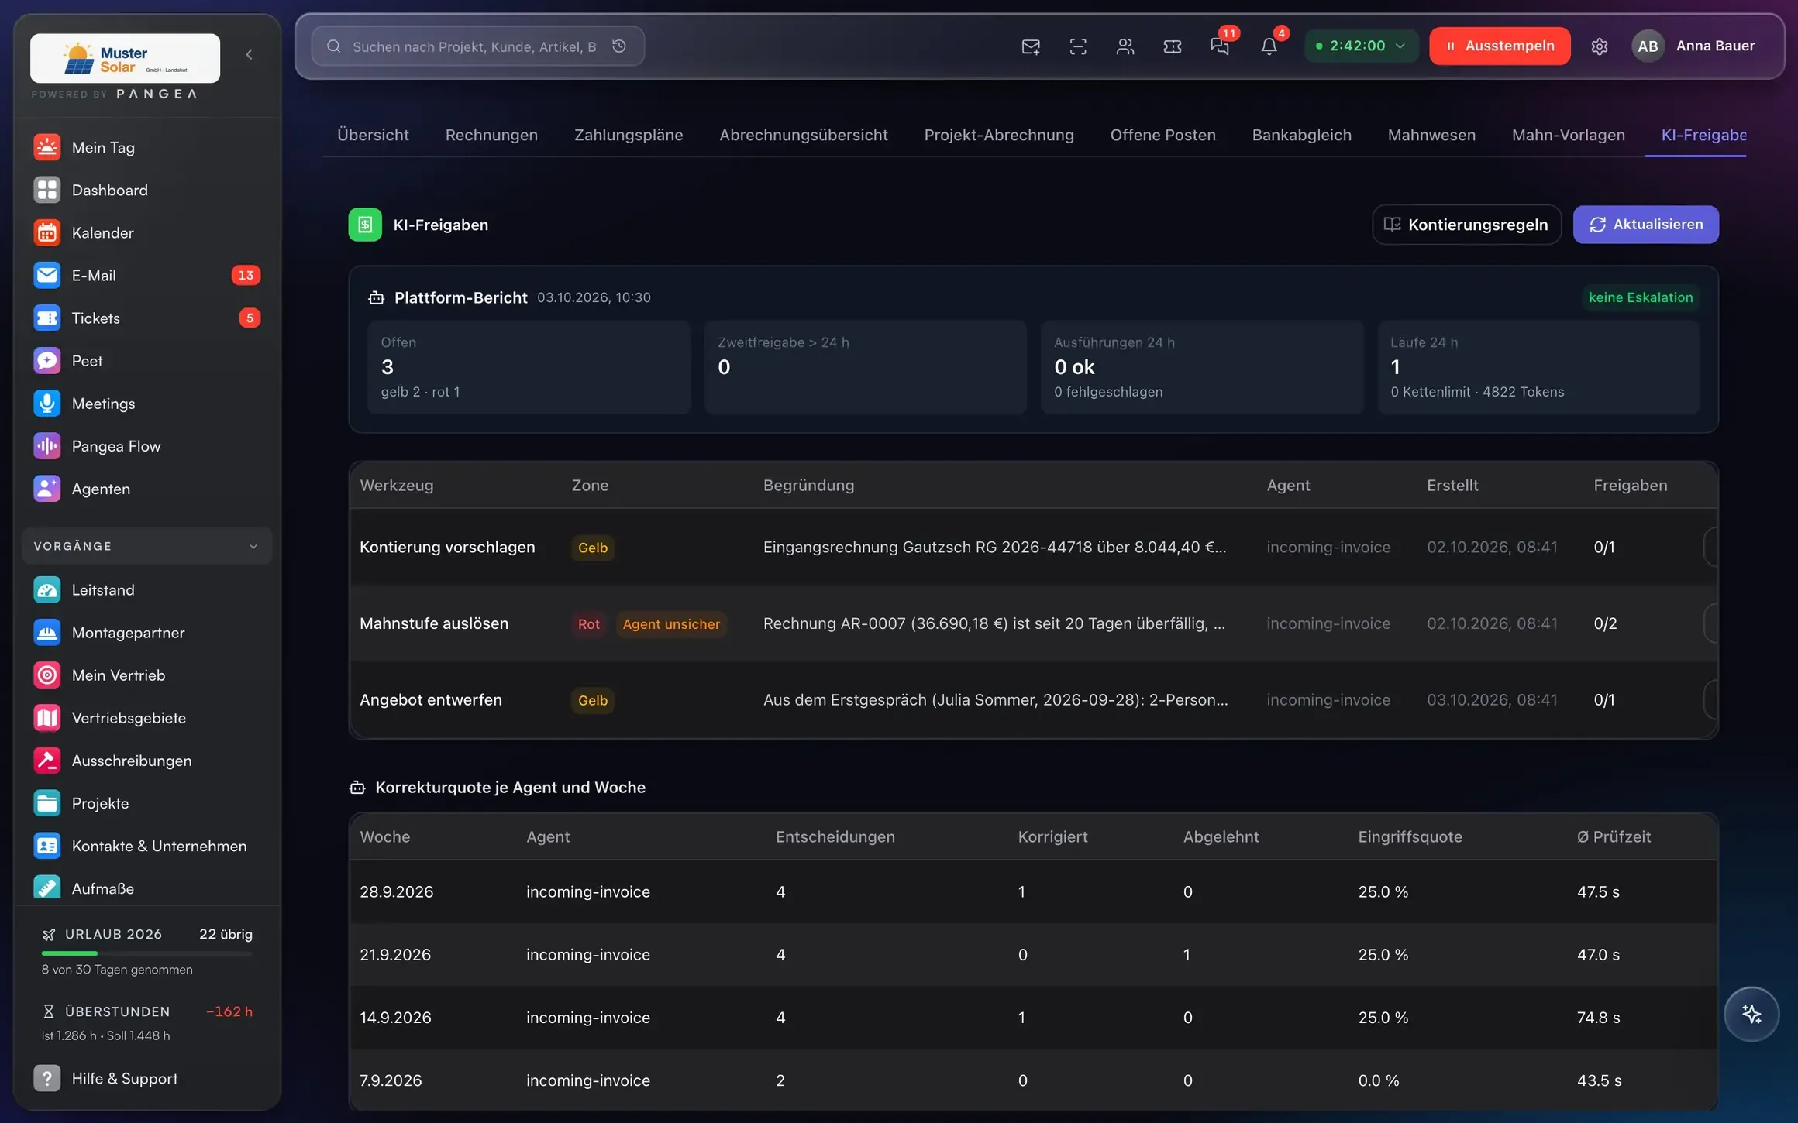Image resolution: width=1798 pixels, height=1123 pixels.
Task: Open the users icon in top bar
Action: [x=1125, y=46]
